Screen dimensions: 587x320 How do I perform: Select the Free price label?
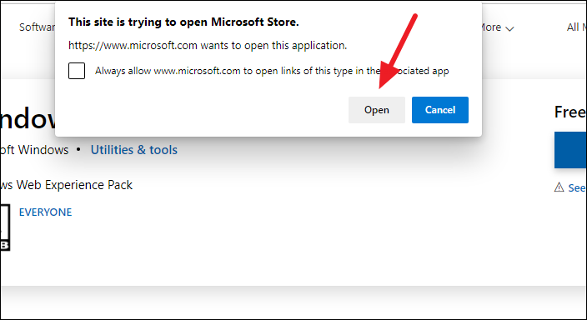[x=570, y=112]
